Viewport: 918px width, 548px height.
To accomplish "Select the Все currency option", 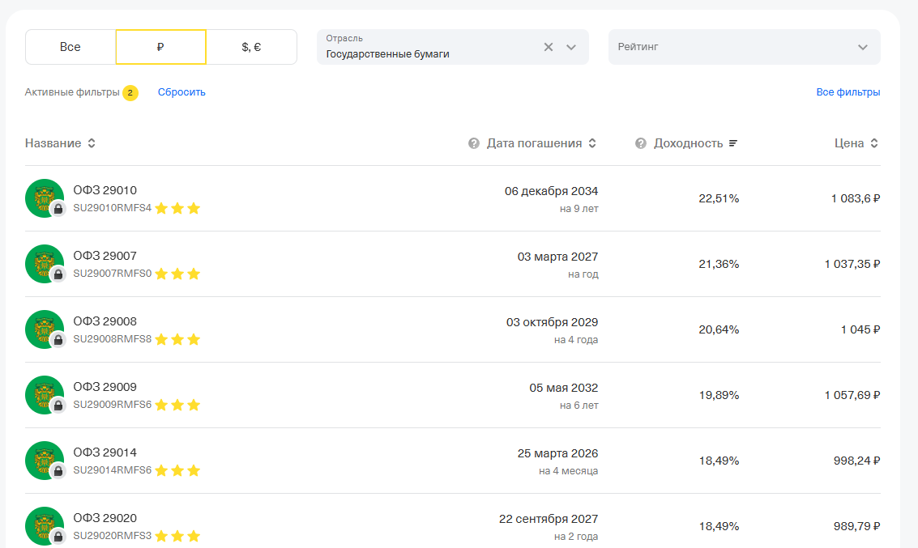I will pyautogui.click(x=70, y=47).
